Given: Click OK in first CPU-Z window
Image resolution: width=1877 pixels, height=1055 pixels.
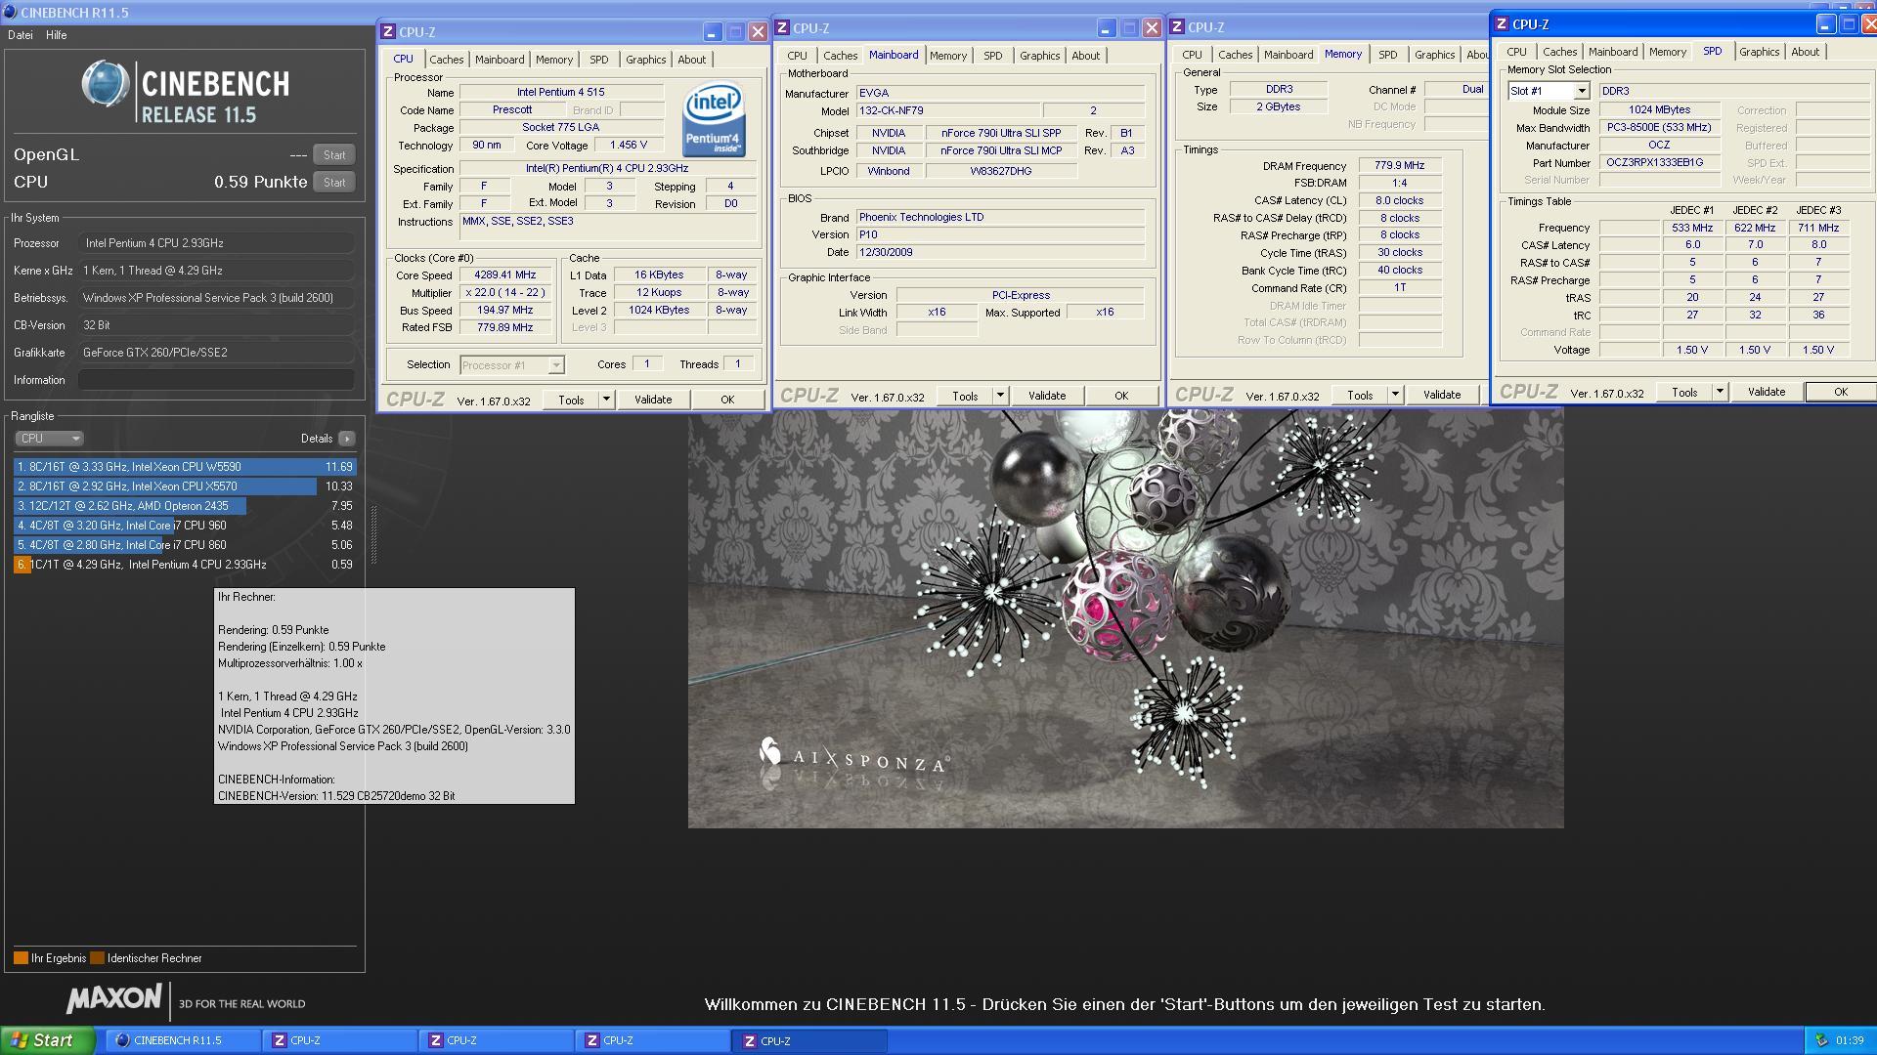Looking at the screenshot, I should [x=727, y=400].
